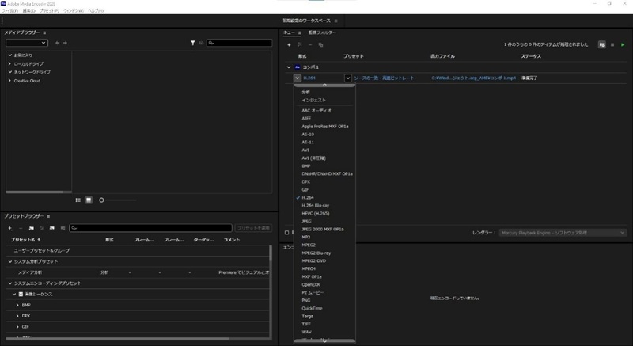Screen dimensions: 633x346
Task: Click the duplicate icon in the queue toolbar
Action: coord(320,45)
